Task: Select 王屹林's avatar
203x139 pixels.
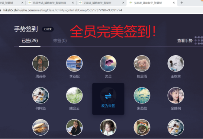Action: pos(176,63)
